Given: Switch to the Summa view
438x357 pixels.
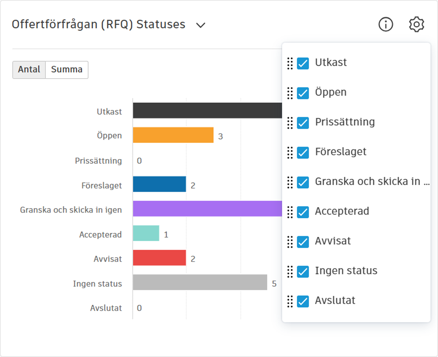Looking at the screenshot, I should point(67,70).
